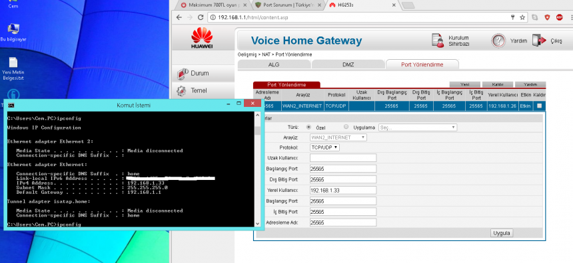Click the Yerel Kullanıcı 192.168.1.33 field
This screenshot has height=263, width=573.
click(x=343, y=190)
